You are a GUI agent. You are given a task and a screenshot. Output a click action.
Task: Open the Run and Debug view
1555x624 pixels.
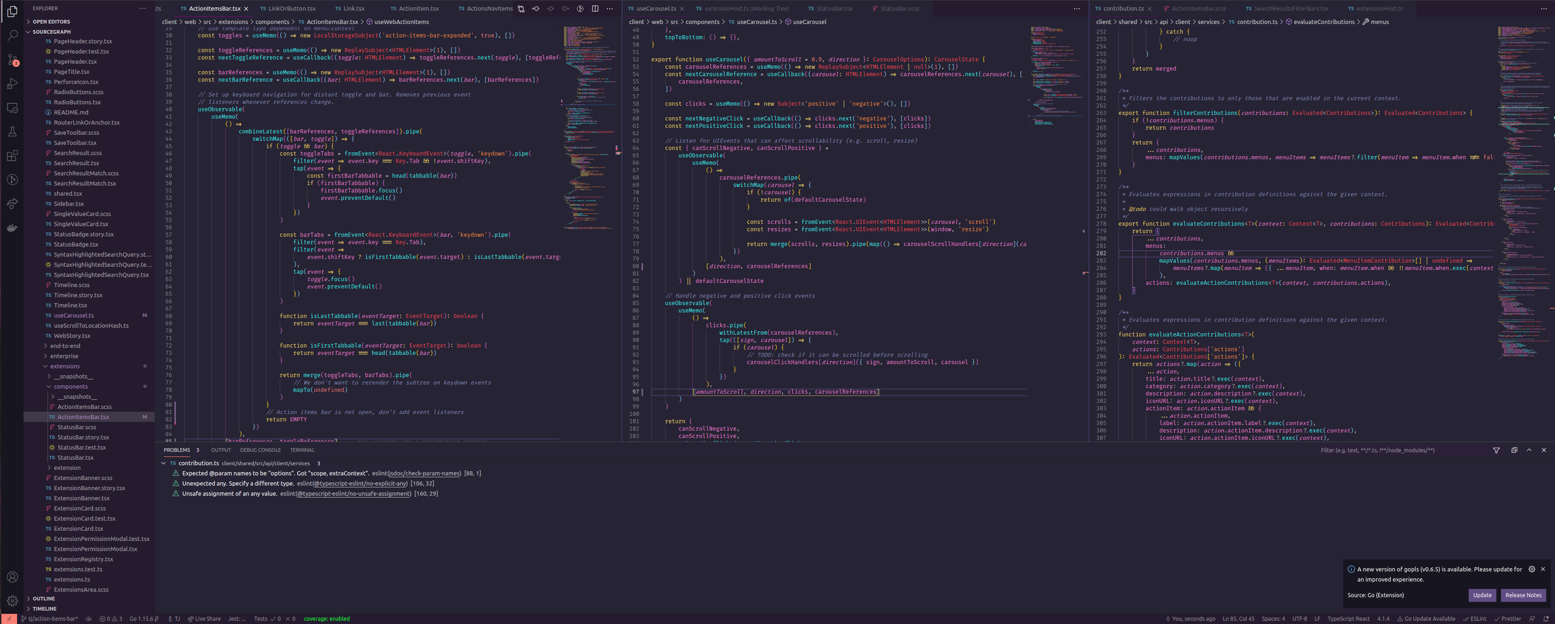(x=12, y=84)
